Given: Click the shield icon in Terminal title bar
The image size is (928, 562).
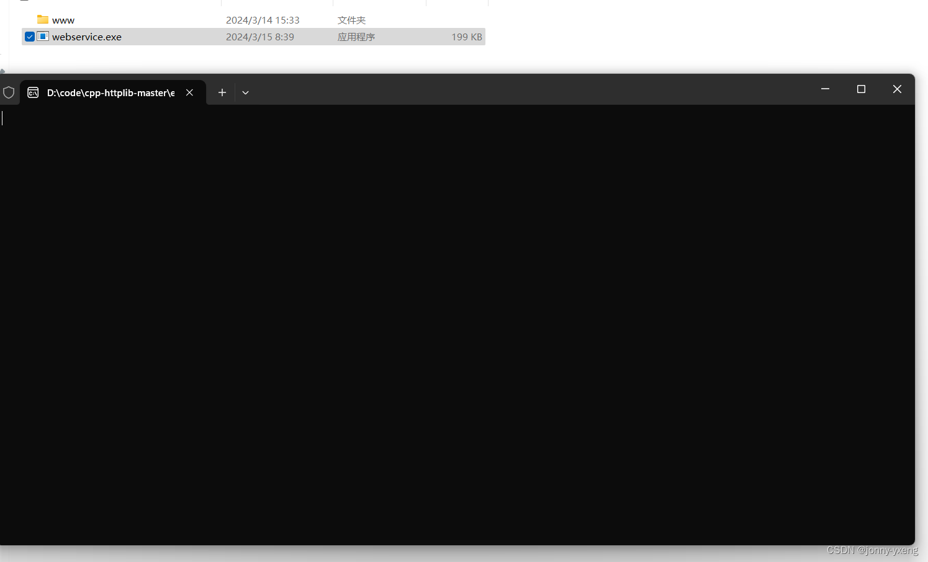Looking at the screenshot, I should point(9,92).
